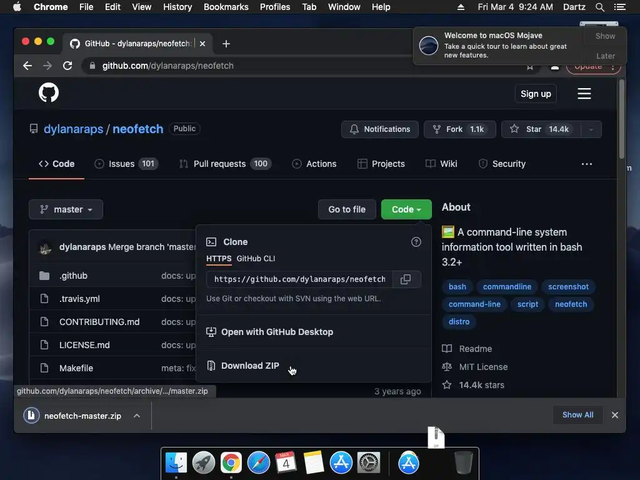640x480 pixels.
Task: Open Spotlight search in the menu bar
Action: tap(599, 7)
